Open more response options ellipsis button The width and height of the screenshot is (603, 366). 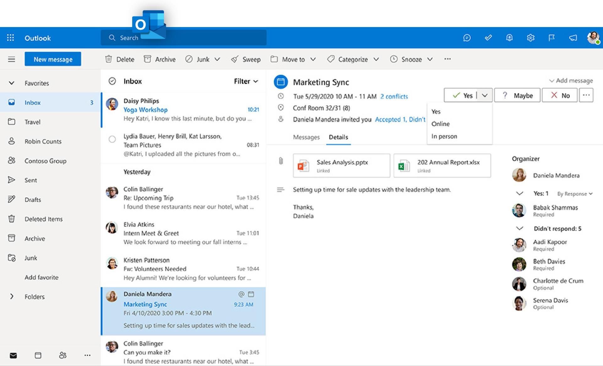tap(586, 95)
